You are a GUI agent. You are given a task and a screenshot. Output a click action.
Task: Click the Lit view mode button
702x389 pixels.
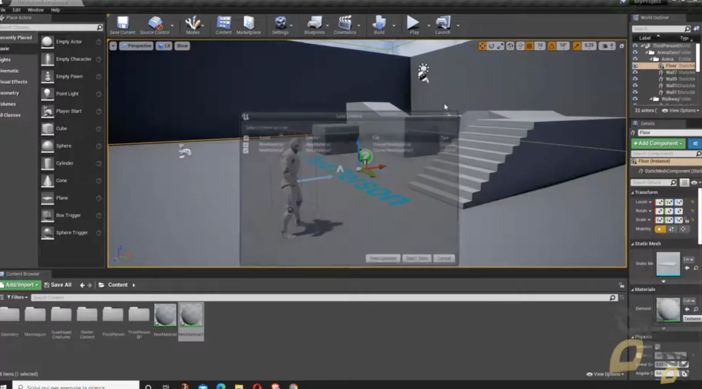pos(164,46)
